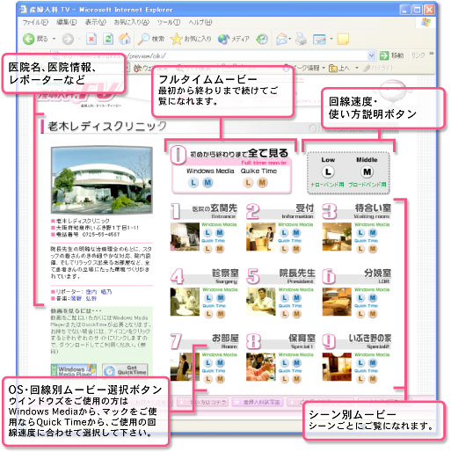Open the music composer name link

coord(84,298)
